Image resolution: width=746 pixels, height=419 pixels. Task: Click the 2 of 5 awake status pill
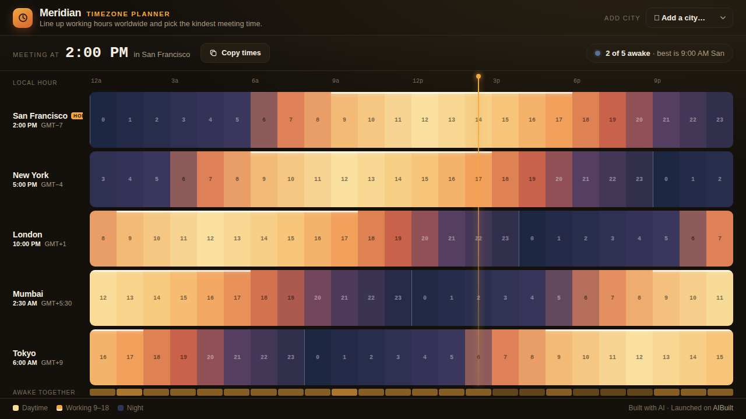point(660,53)
